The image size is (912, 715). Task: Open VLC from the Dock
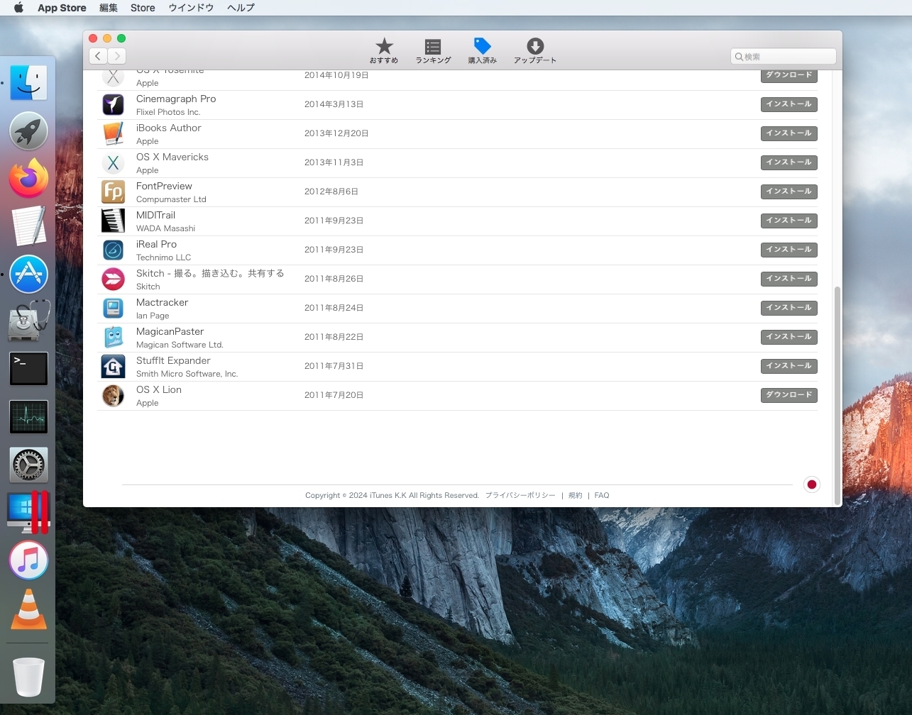point(28,609)
